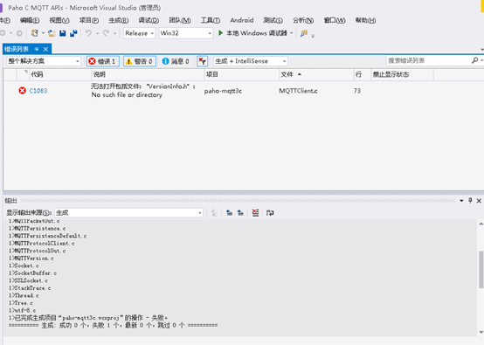This screenshot has width=484, height=345.
Task: Click the output scrollbar down arrow
Action: click(481, 332)
